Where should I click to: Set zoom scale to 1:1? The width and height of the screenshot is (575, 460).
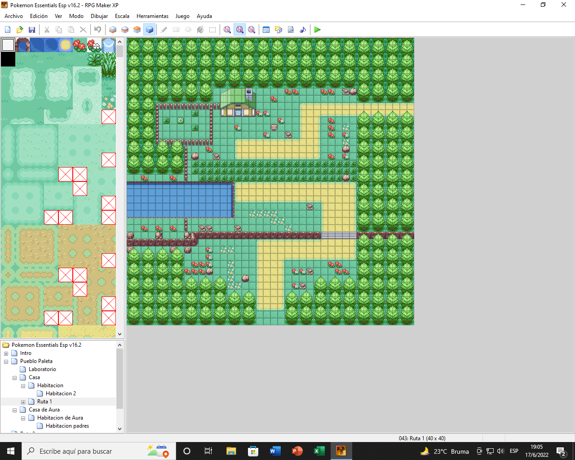coord(227,30)
